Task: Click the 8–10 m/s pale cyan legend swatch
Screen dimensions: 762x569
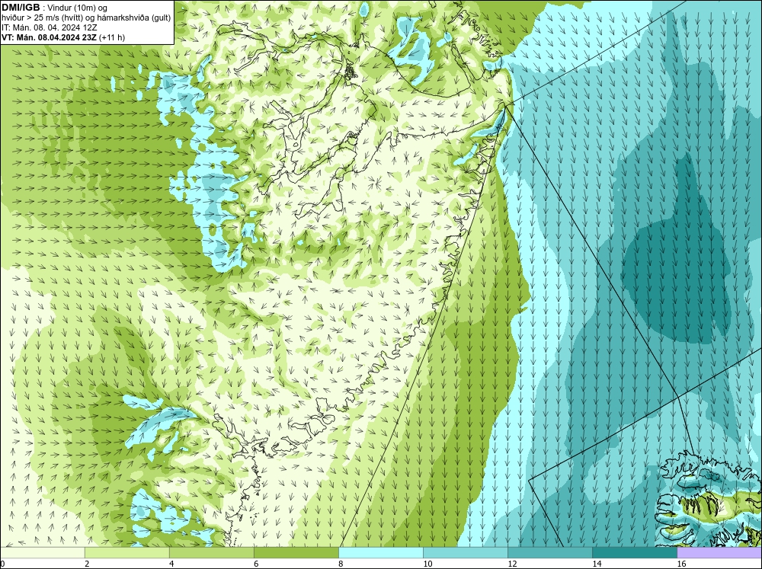Action: (x=380, y=553)
